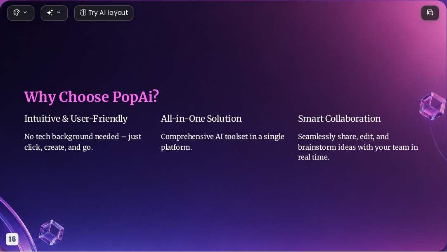Viewport: 447px width, 252px height.
Task: Open the theme palette dropdown
Action: tap(21, 13)
